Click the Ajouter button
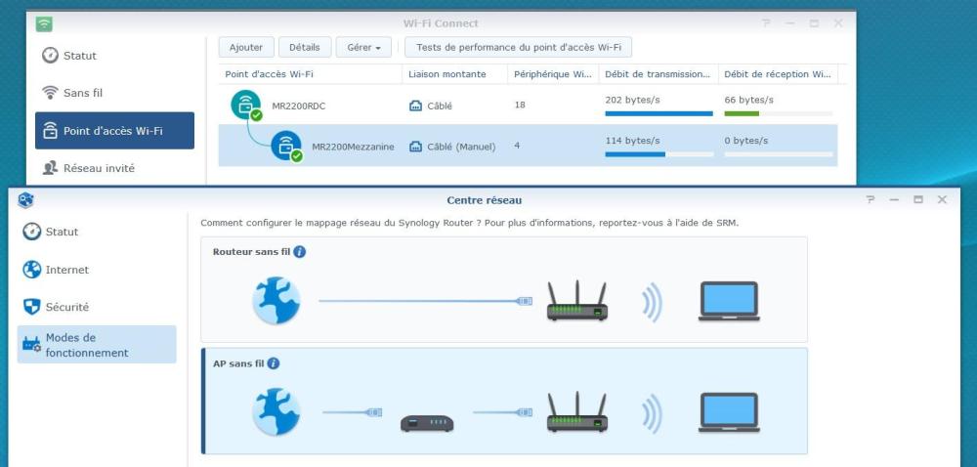The width and height of the screenshot is (977, 467). coord(246,47)
